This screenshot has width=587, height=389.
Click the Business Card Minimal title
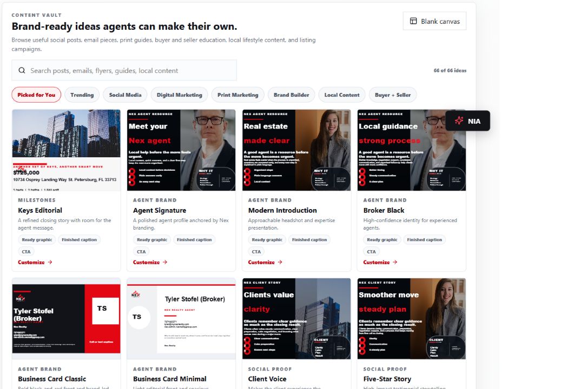[x=169, y=379]
